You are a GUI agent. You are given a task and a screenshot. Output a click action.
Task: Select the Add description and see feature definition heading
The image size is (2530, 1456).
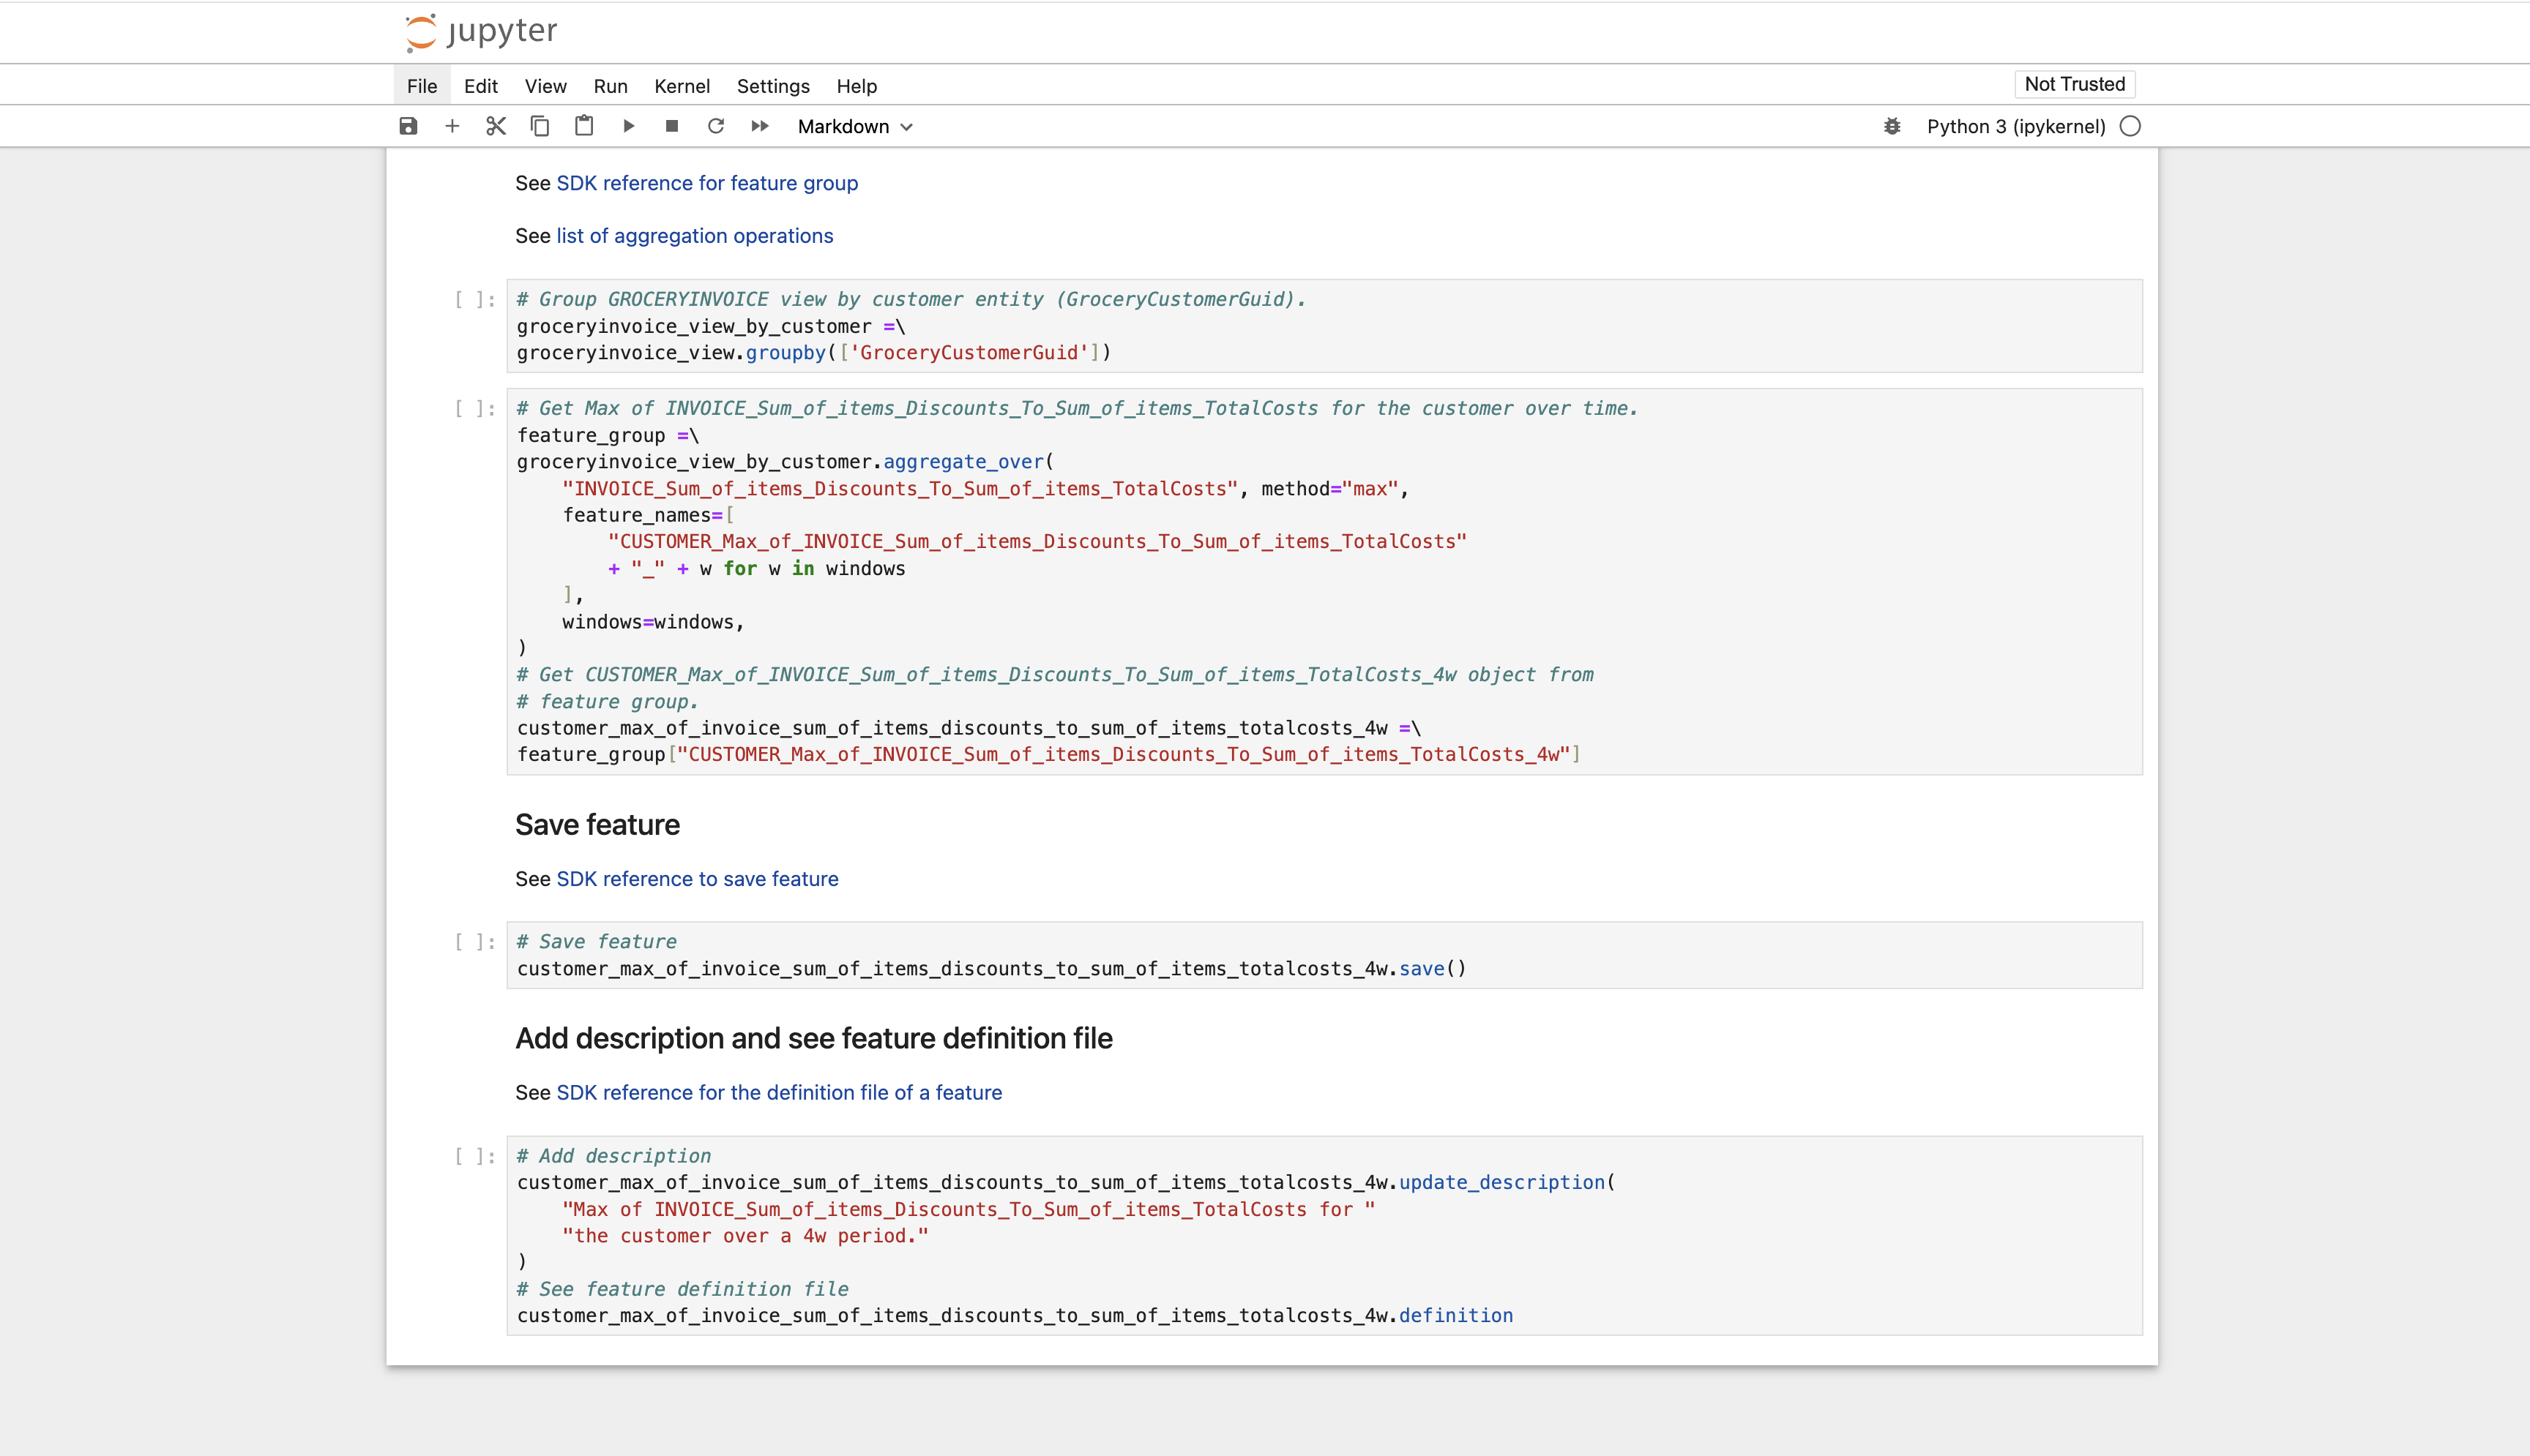(x=814, y=1039)
